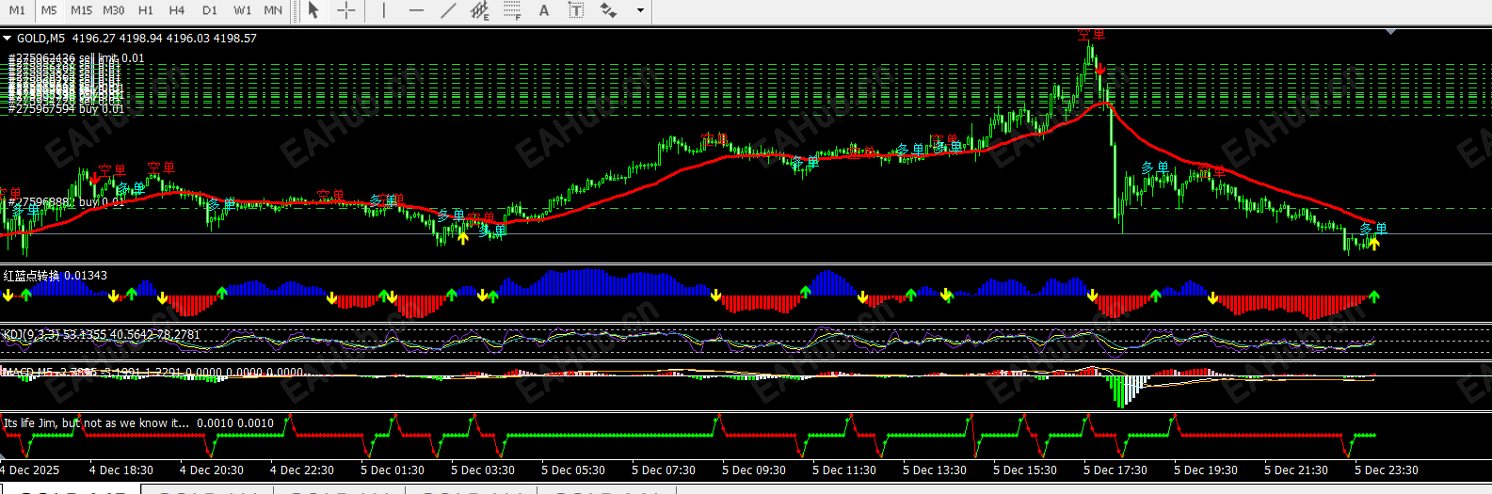Click the '5 Dec 15:30' time label
This screenshot has height=494, width=1492.
[1025, 470]
